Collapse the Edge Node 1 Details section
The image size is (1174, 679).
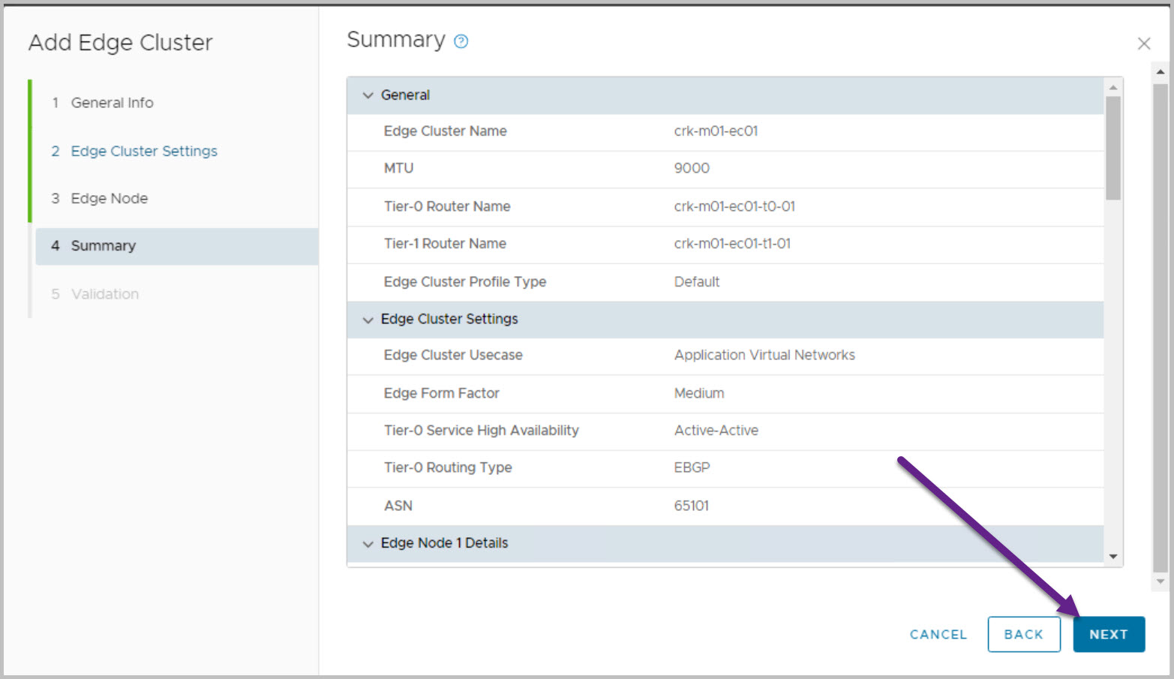[x=368, y=544]
